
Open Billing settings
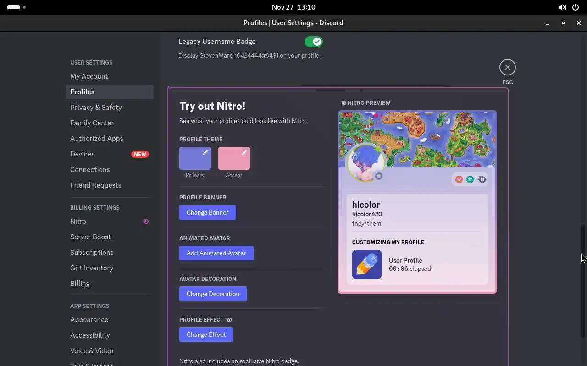pos(110,284)
